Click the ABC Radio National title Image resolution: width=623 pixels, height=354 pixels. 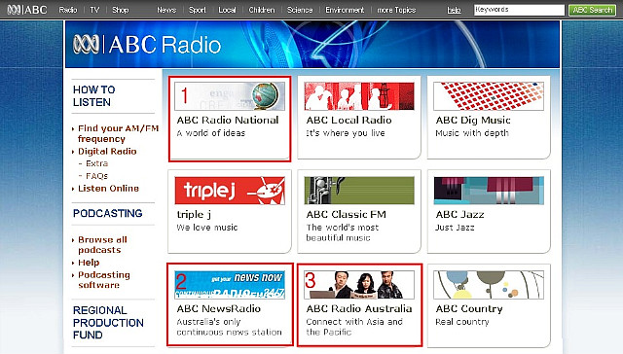pos(228,120)
